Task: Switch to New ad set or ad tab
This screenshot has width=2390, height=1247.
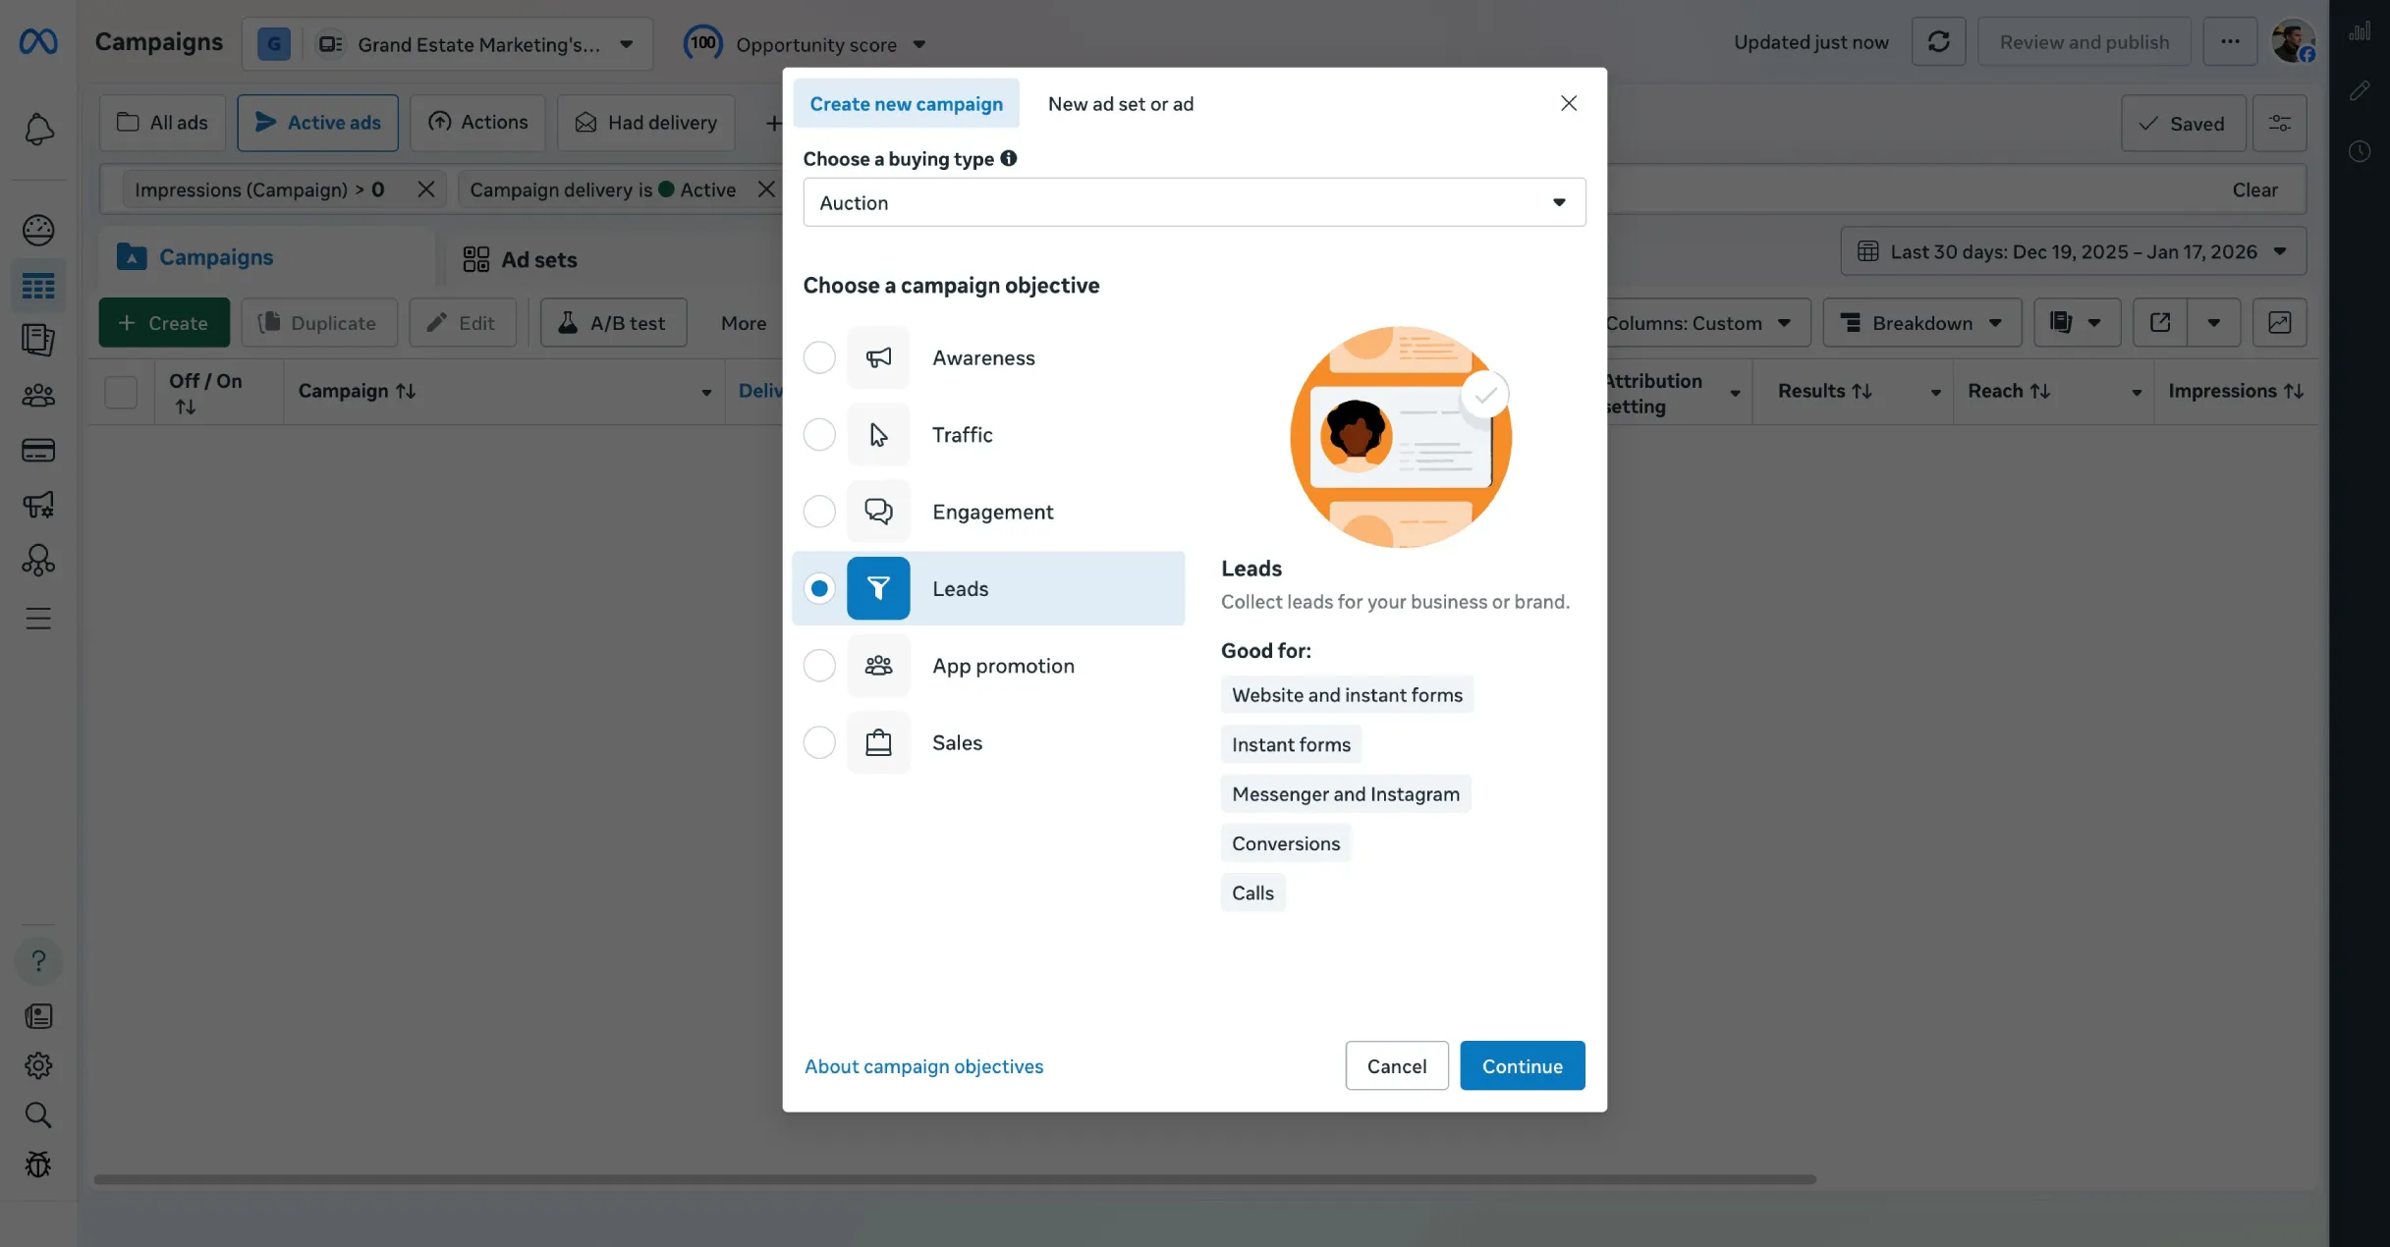Action: (1120, 104)
